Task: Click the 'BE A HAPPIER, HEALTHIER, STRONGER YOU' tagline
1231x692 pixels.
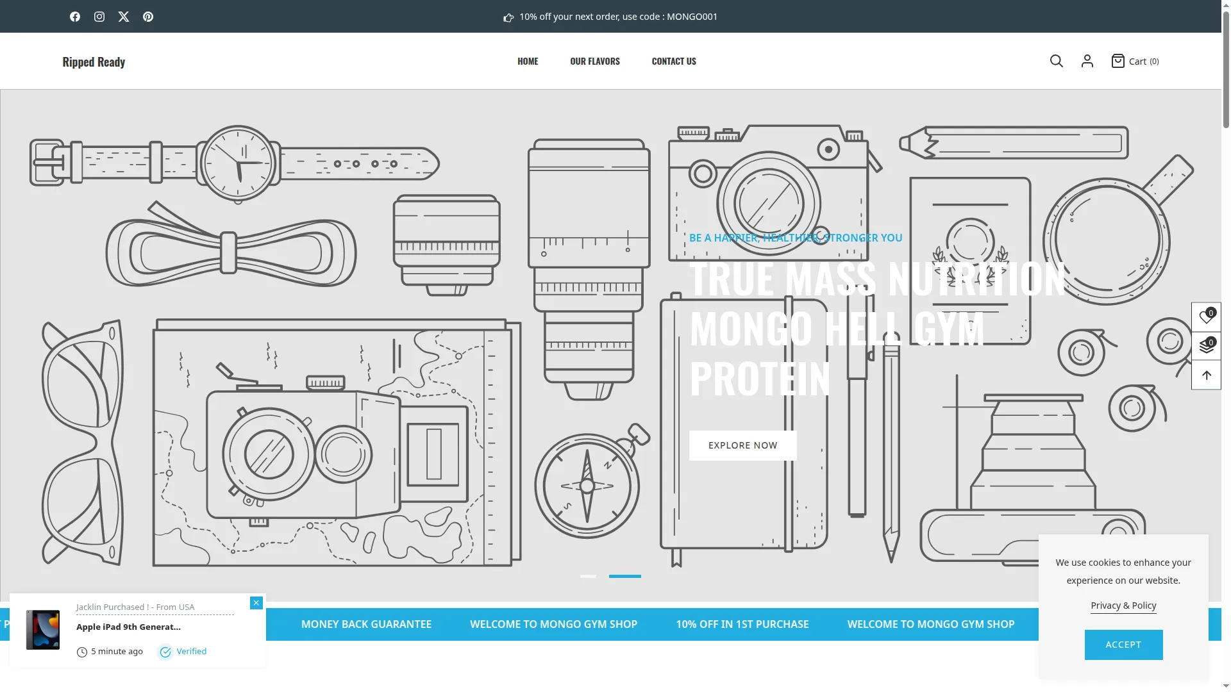Action: coord(796,238)
